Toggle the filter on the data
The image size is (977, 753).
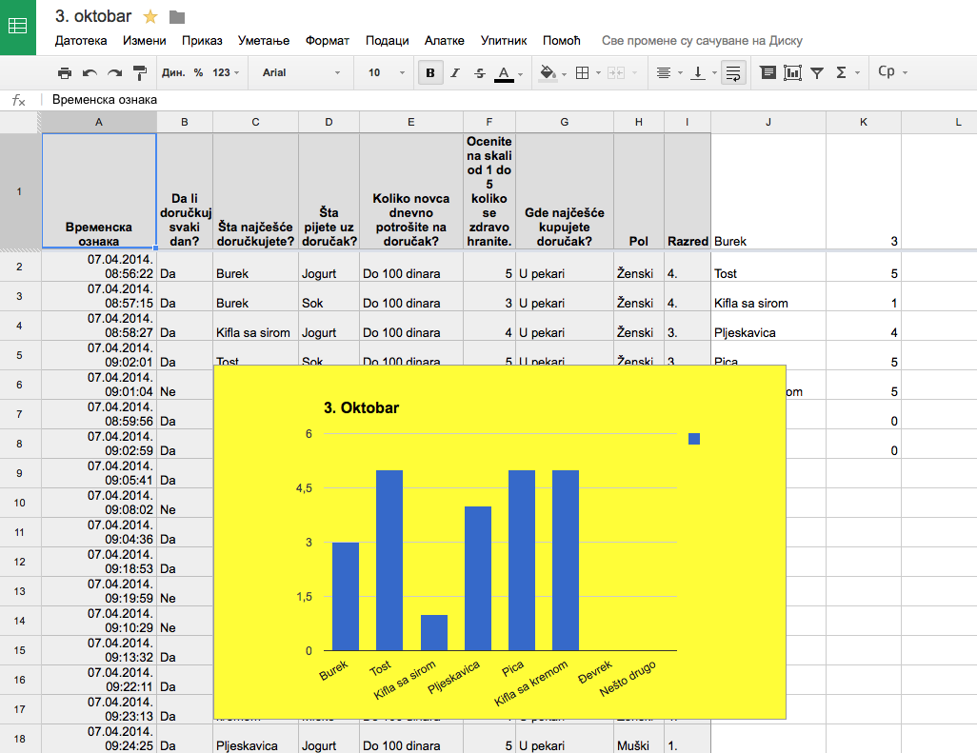(x=817, y=73)
